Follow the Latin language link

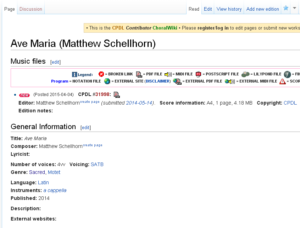pos(43,182)
